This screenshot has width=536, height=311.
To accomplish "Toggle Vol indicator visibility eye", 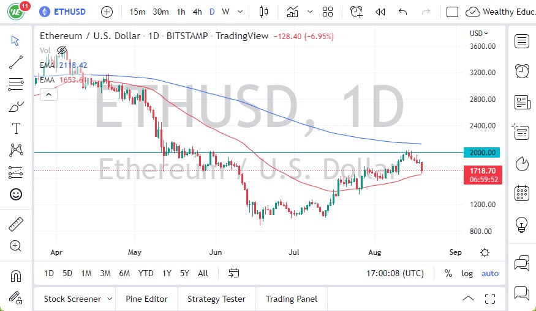I will click(x=62, y=50).
